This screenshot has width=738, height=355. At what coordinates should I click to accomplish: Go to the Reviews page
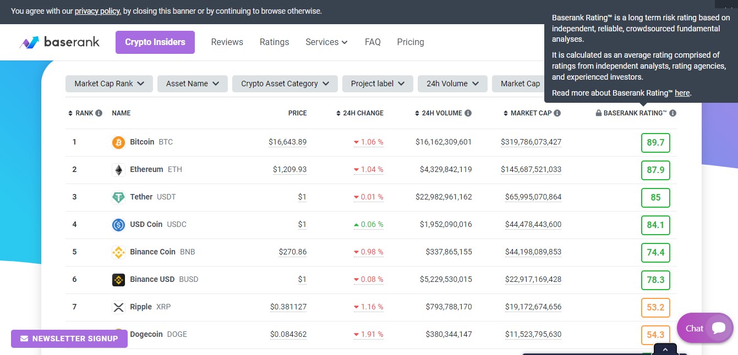pyautogui.click(x=227, y=42)
